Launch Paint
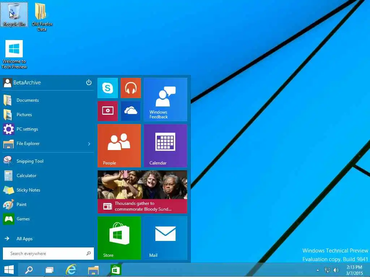This screenshot has width=370, height=277. [x=48, y=205]
